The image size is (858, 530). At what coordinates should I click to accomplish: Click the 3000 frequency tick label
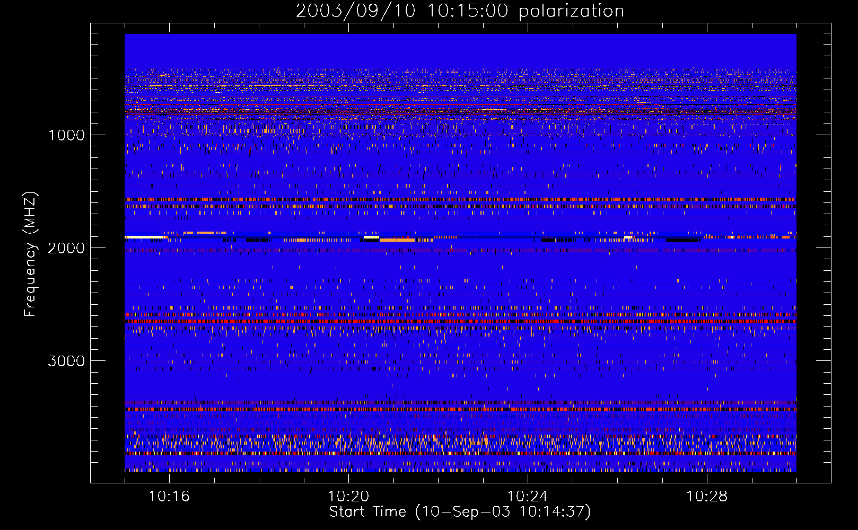tap(66, 361)
